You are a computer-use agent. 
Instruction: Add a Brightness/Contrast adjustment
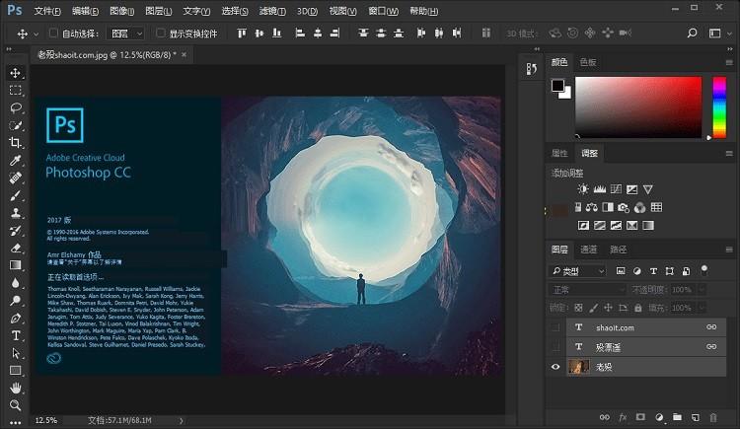click(x=583, y=189)
